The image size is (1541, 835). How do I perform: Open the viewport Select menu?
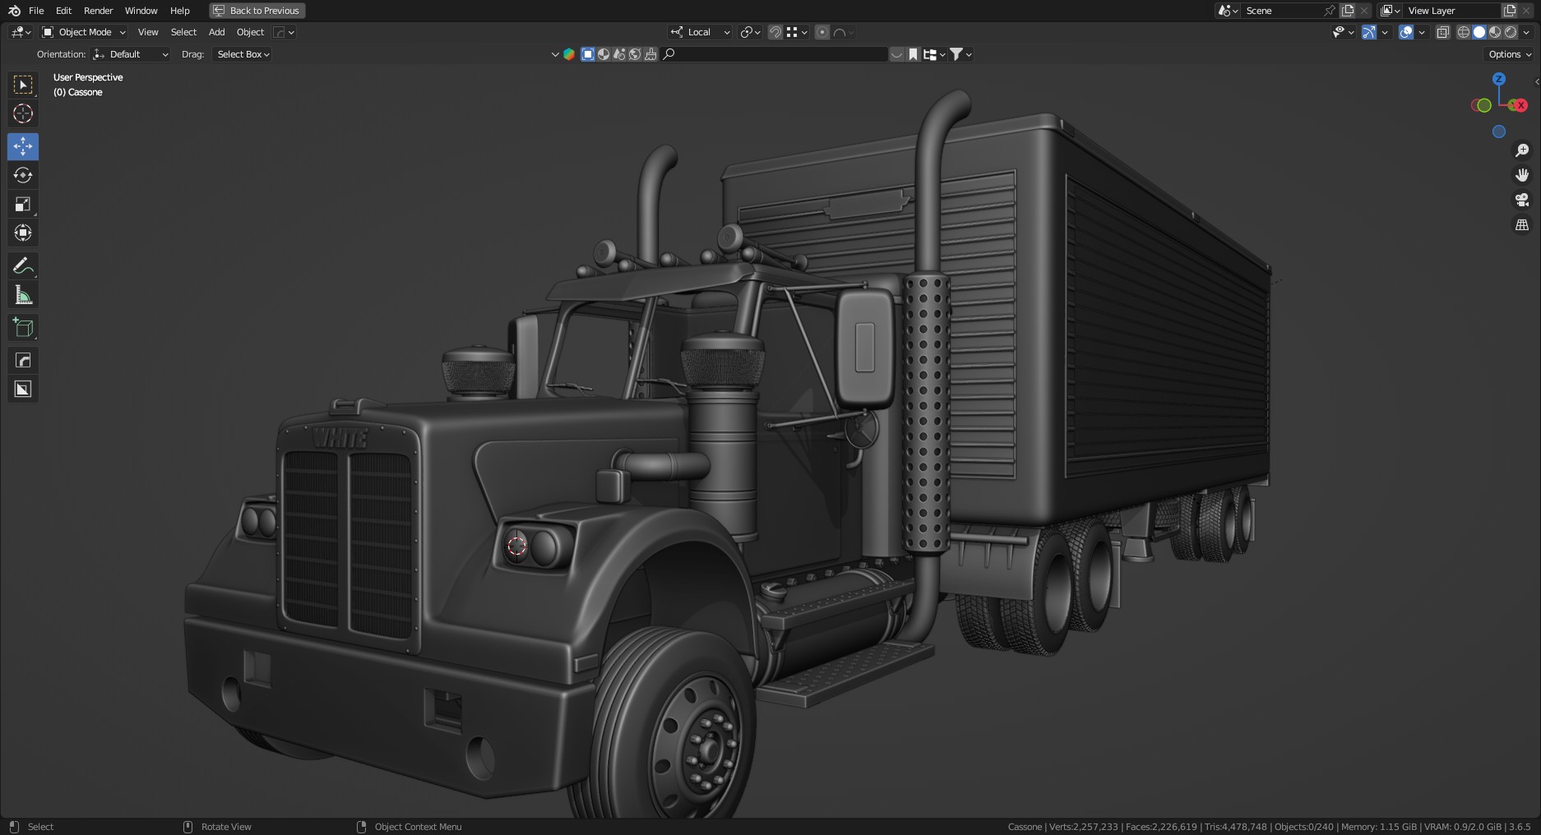click(183, 32)
